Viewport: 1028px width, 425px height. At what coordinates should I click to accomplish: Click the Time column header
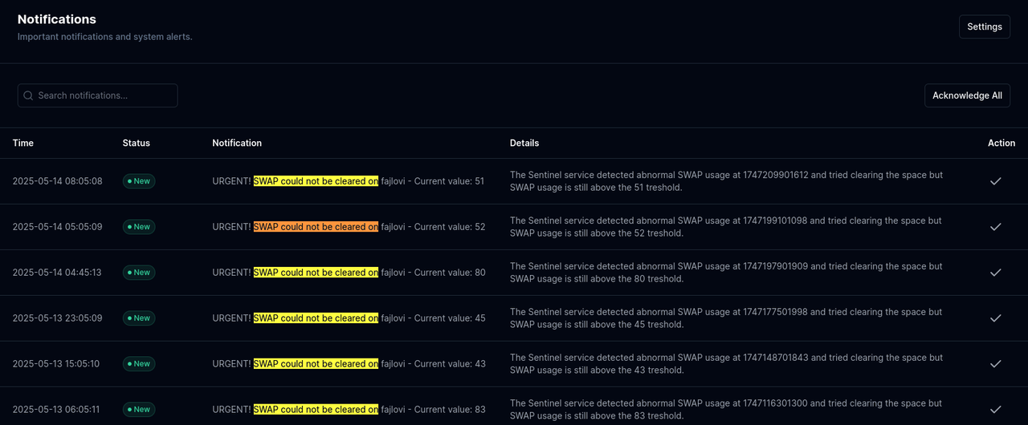[x=23, y=143]
